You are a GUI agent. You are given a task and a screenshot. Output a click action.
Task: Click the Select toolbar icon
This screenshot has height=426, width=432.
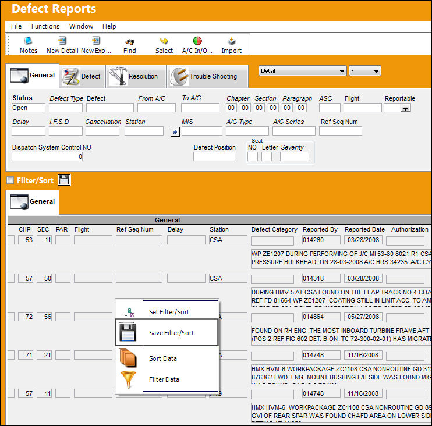point(164,41)
